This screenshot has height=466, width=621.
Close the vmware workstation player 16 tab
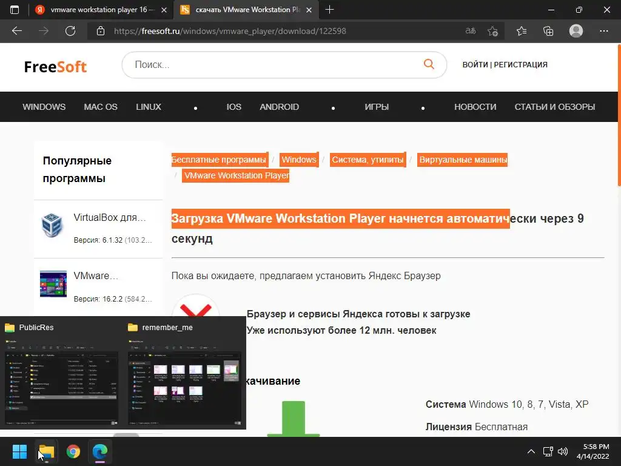[x=164, y=10]
